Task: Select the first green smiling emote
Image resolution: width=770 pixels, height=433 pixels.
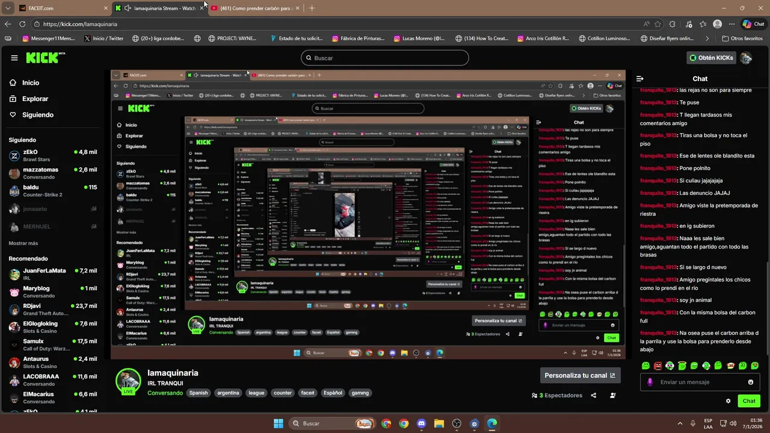Action: click(x=645, y=366)
